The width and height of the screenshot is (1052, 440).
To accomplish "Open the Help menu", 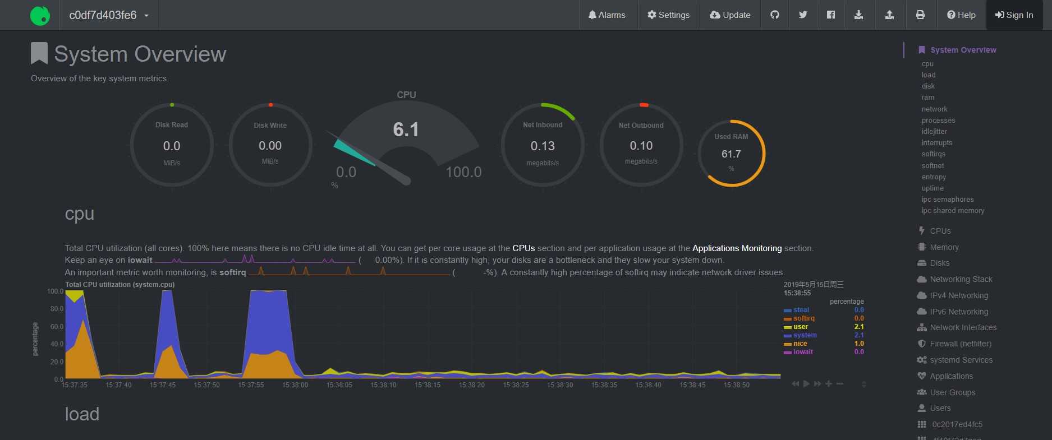I will pyautogui.click(x=961, y=15).
